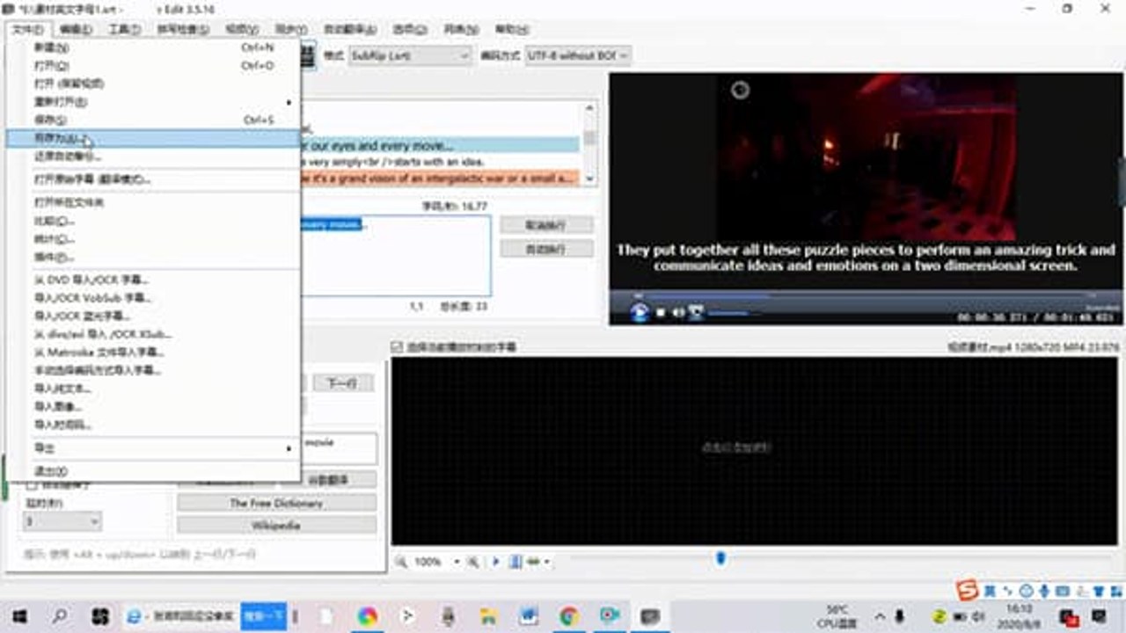Click the Sogou input method icon
1126x633 pixels.
click(x=967, y=590)
